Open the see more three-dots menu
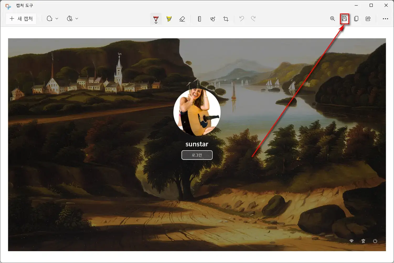Image resolution: width=394 pixels, height=263 pixels. (x=385, y=19)
